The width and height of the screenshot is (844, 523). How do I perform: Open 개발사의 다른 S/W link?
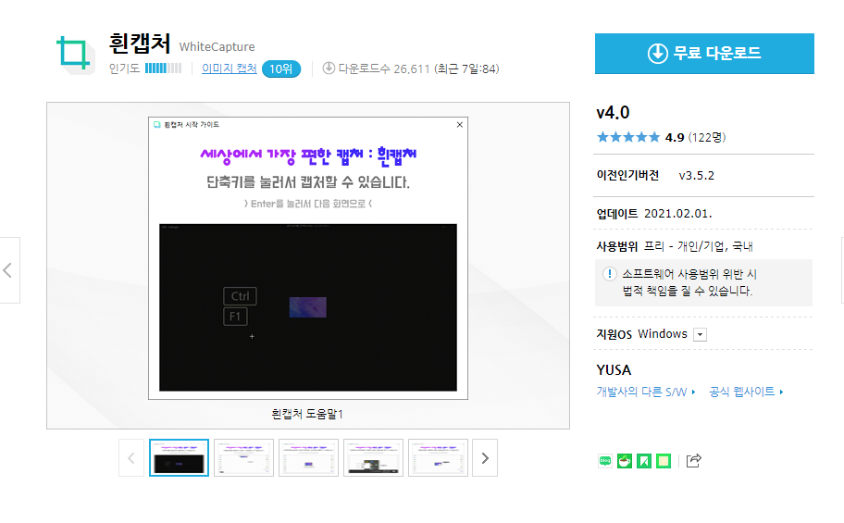tap(645, 392)
